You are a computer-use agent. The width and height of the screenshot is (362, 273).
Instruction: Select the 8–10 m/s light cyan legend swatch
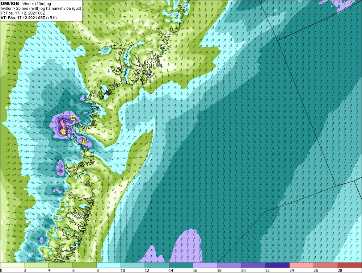point(109,265)
